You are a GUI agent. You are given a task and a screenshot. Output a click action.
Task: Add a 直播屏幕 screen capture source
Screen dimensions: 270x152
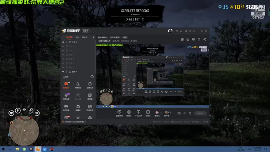click(x=119, y=113)
